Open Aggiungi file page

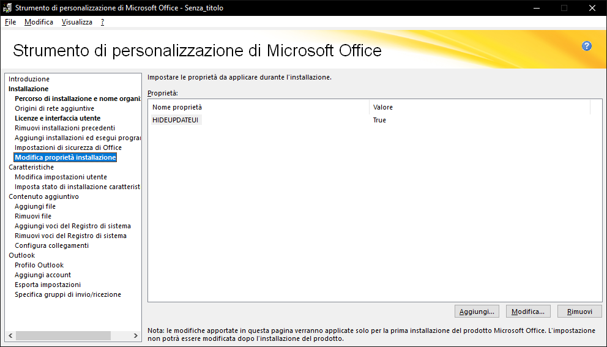[35, 206]
